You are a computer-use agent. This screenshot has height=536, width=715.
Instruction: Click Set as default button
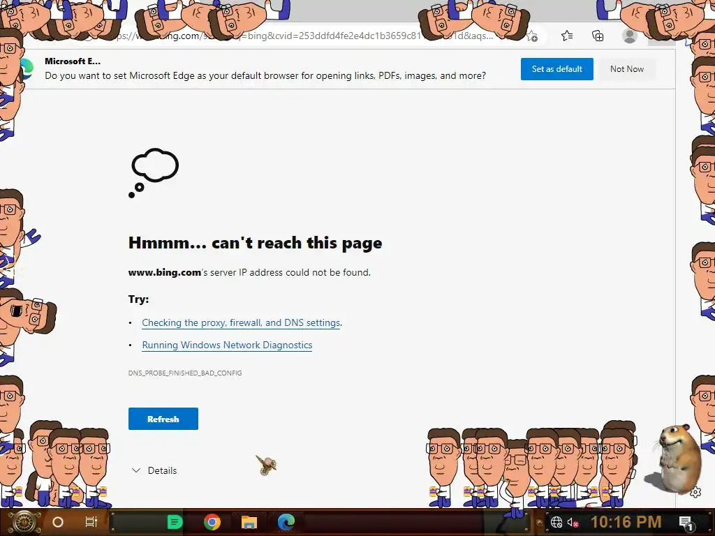click(556, 69)
